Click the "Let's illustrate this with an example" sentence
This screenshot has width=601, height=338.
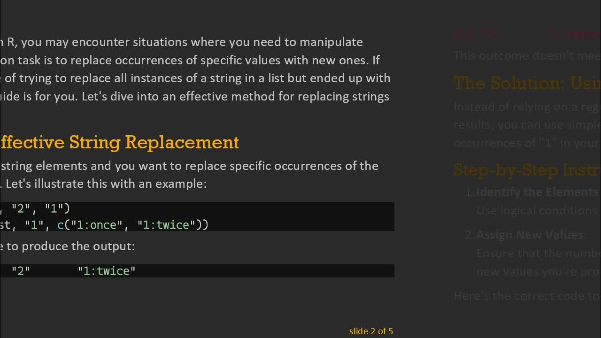coord(106,184)
